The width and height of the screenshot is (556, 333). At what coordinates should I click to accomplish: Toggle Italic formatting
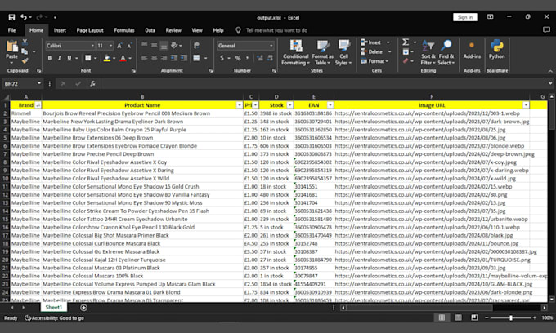click(x=59, y=58)
